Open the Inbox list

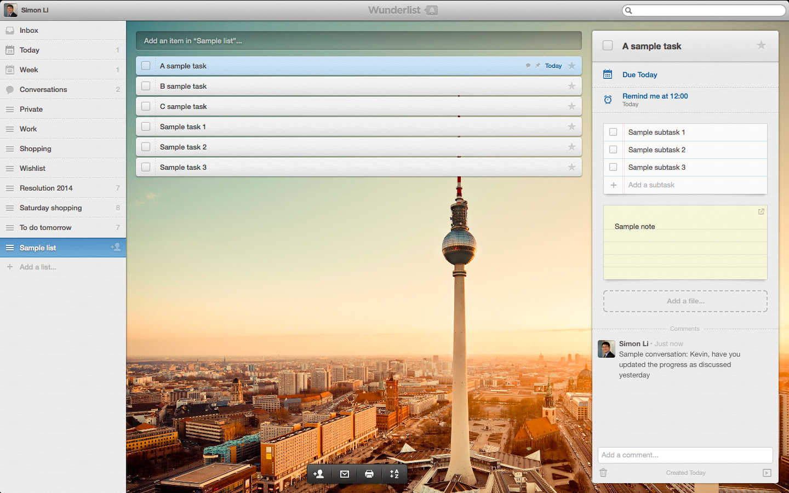(x=63, y=31)
